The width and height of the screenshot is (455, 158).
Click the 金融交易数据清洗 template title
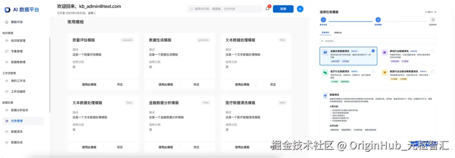tap(340, 51)
